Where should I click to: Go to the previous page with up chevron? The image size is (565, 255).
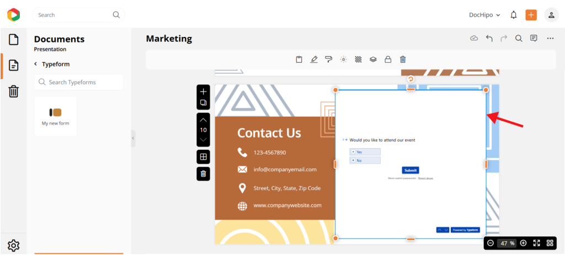pos(203,120)
